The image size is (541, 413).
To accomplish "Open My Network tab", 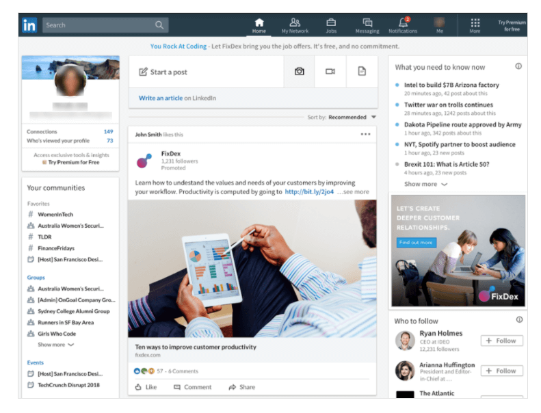I will click(x=295, y=26).
